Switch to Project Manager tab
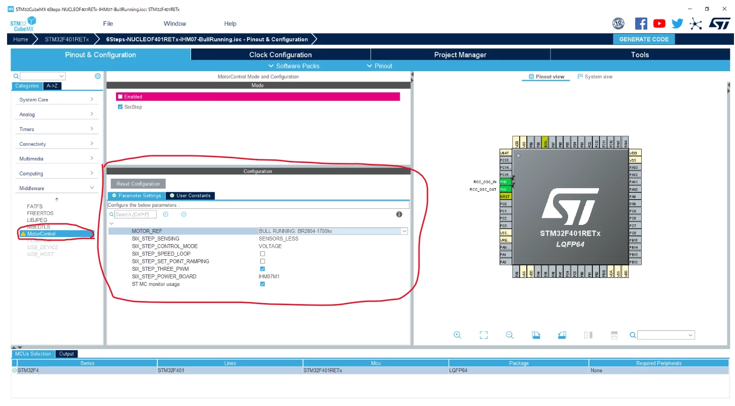735x406 pixels. point(460,54)
